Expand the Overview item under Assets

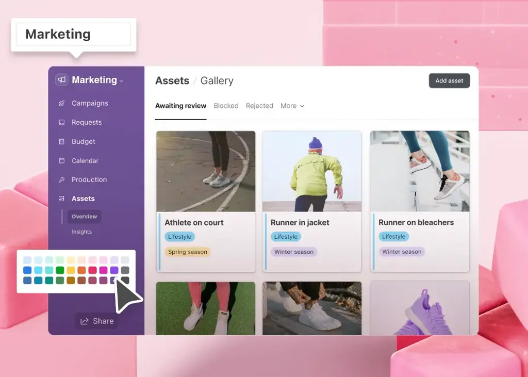[85, 216]
